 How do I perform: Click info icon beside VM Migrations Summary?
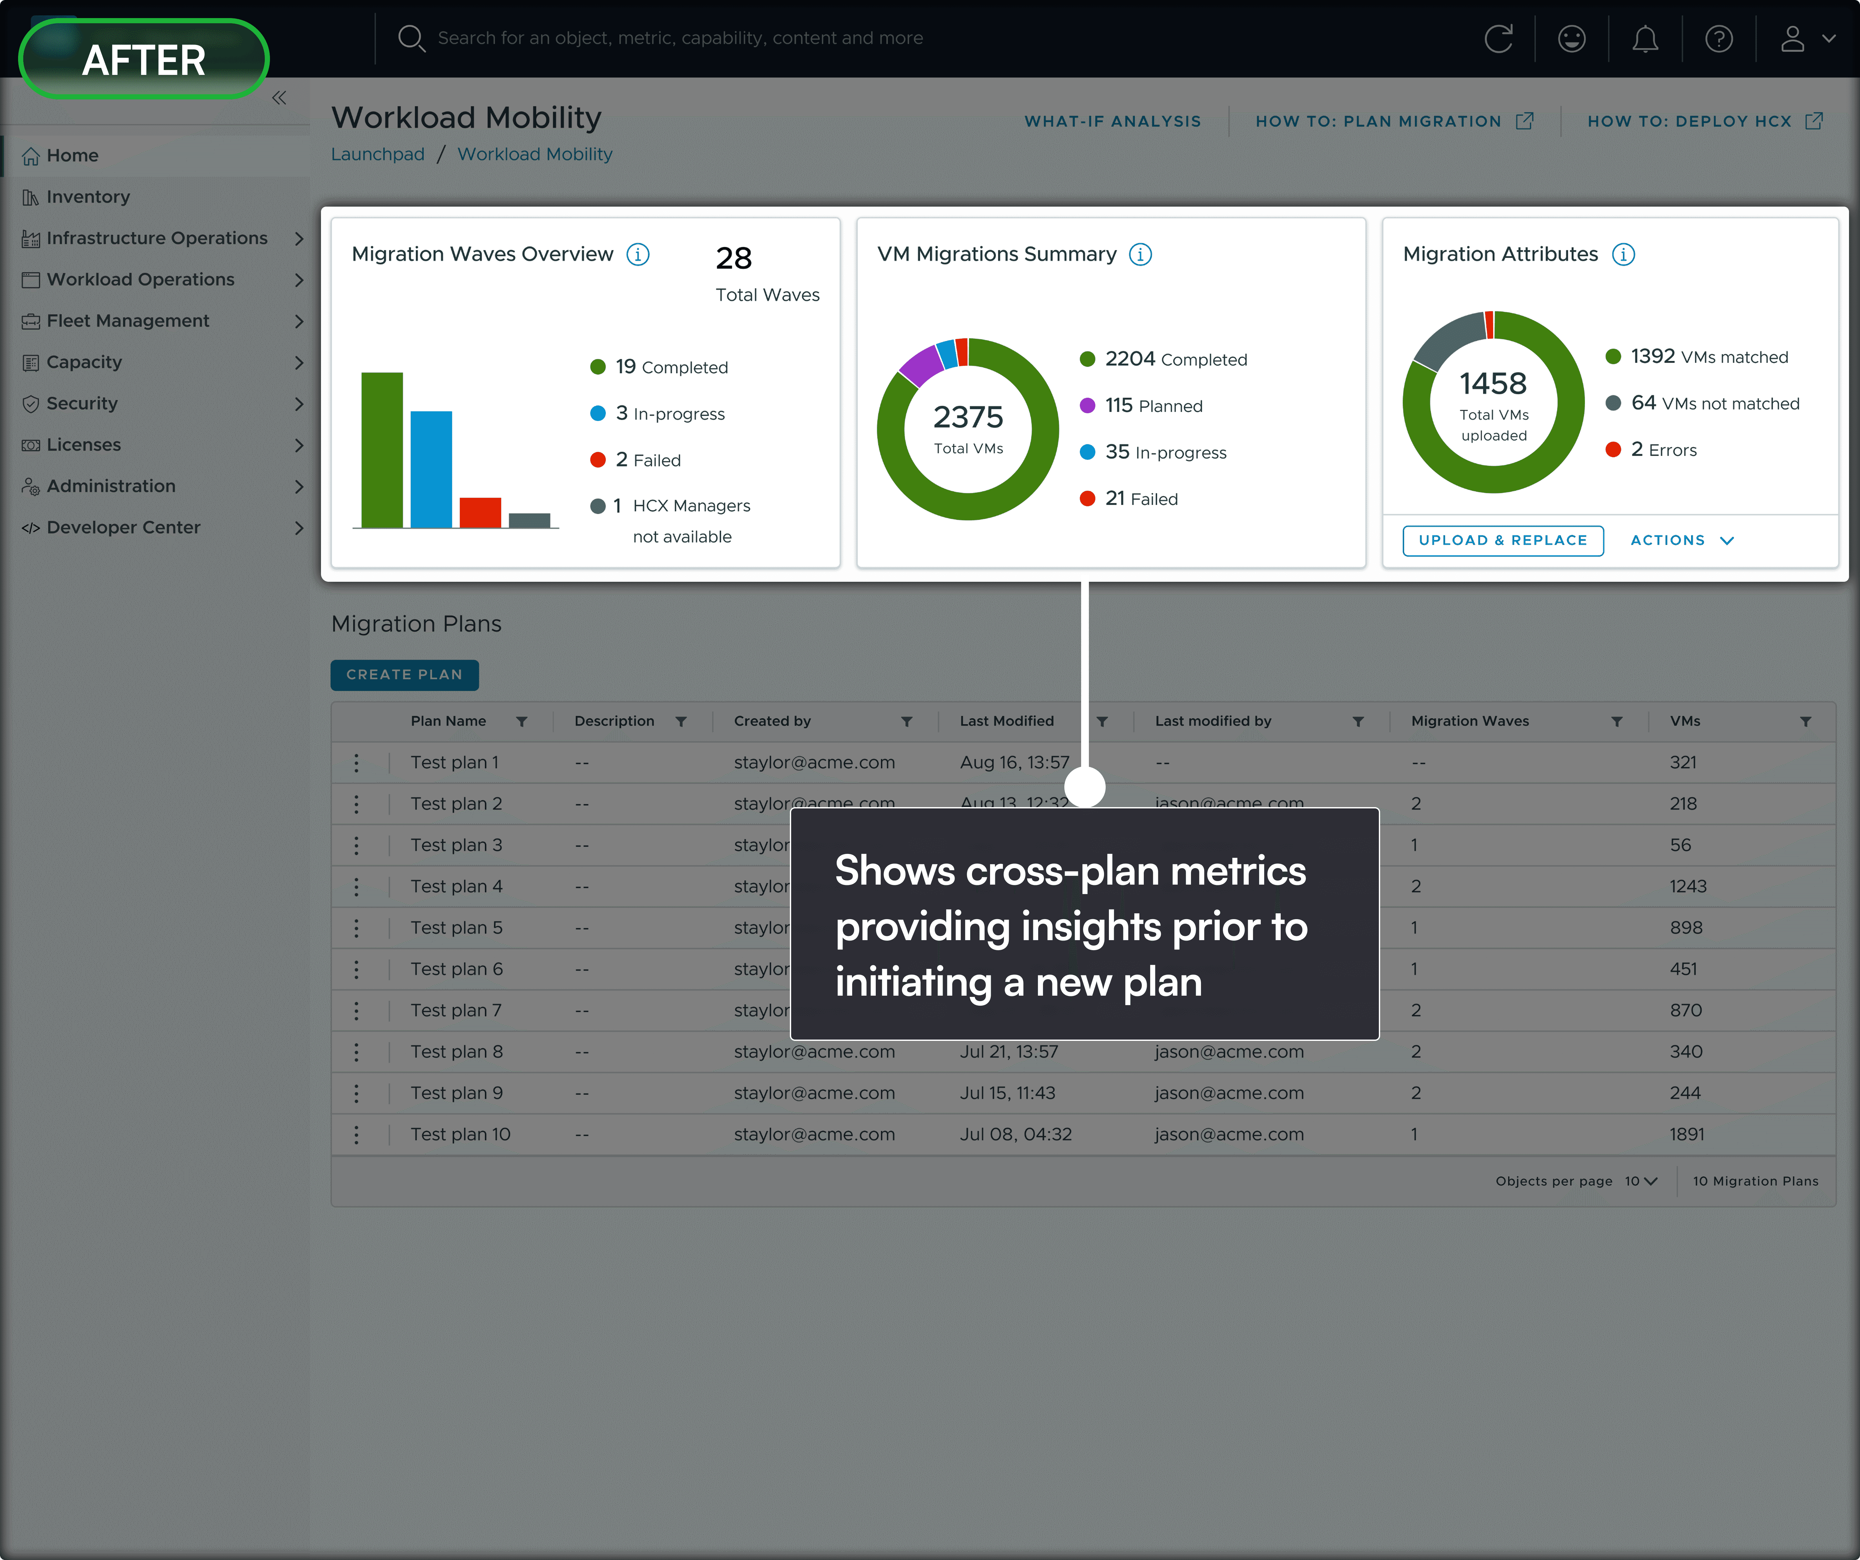coord(1140,255)
